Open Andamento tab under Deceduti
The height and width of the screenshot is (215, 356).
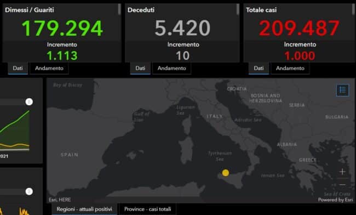click(x=171, y=68)
